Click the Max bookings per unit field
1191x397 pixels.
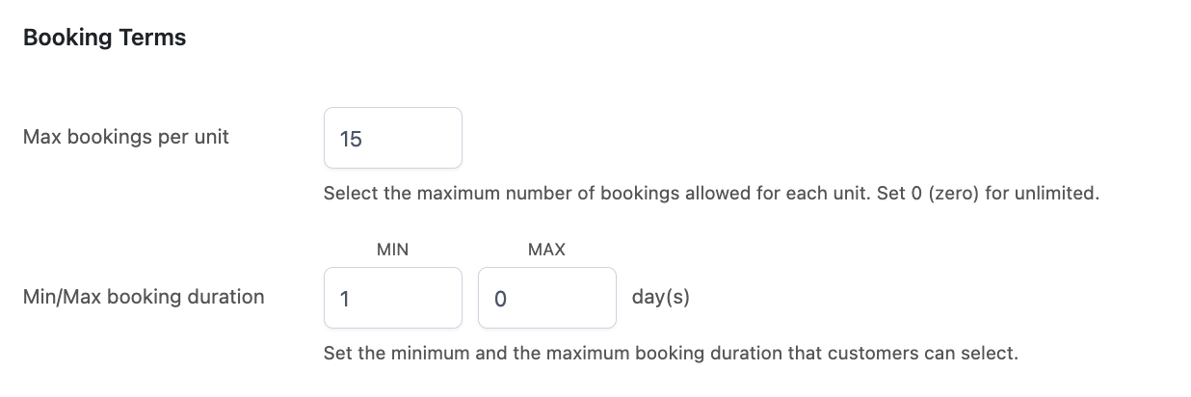pos(392,138)
